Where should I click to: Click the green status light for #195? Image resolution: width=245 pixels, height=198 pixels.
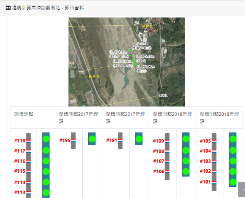(92, 139)
